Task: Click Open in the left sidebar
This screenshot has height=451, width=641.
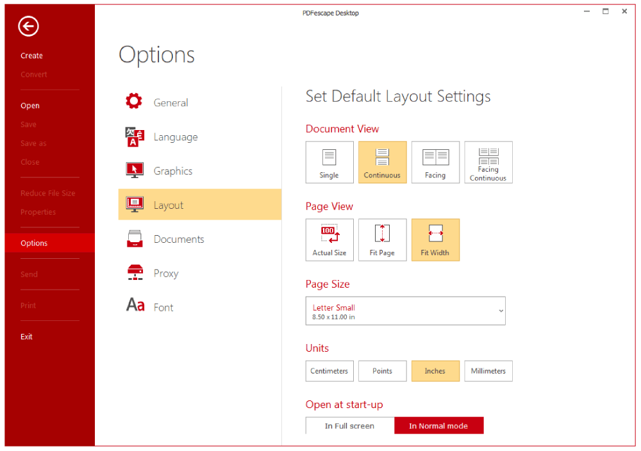Action: pyautogui.click(x=30, y=106)
